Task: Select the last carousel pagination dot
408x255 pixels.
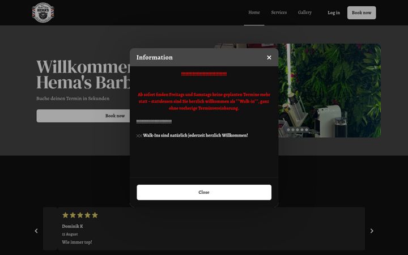Action: click(307, 130)
